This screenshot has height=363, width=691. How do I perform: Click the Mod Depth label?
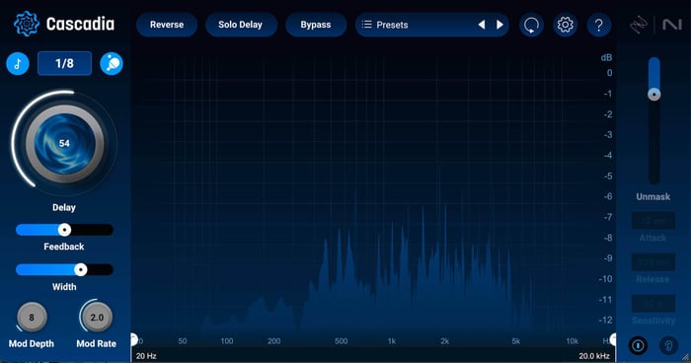click(32, 343)
